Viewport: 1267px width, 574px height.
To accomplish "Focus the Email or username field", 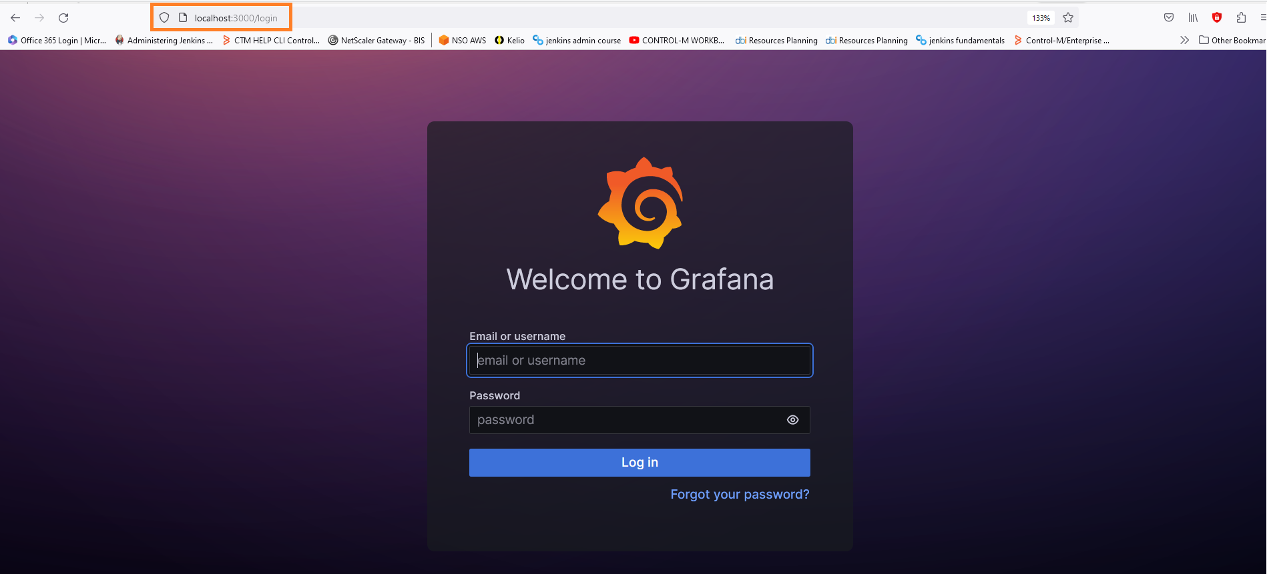I will click(640, 361).
